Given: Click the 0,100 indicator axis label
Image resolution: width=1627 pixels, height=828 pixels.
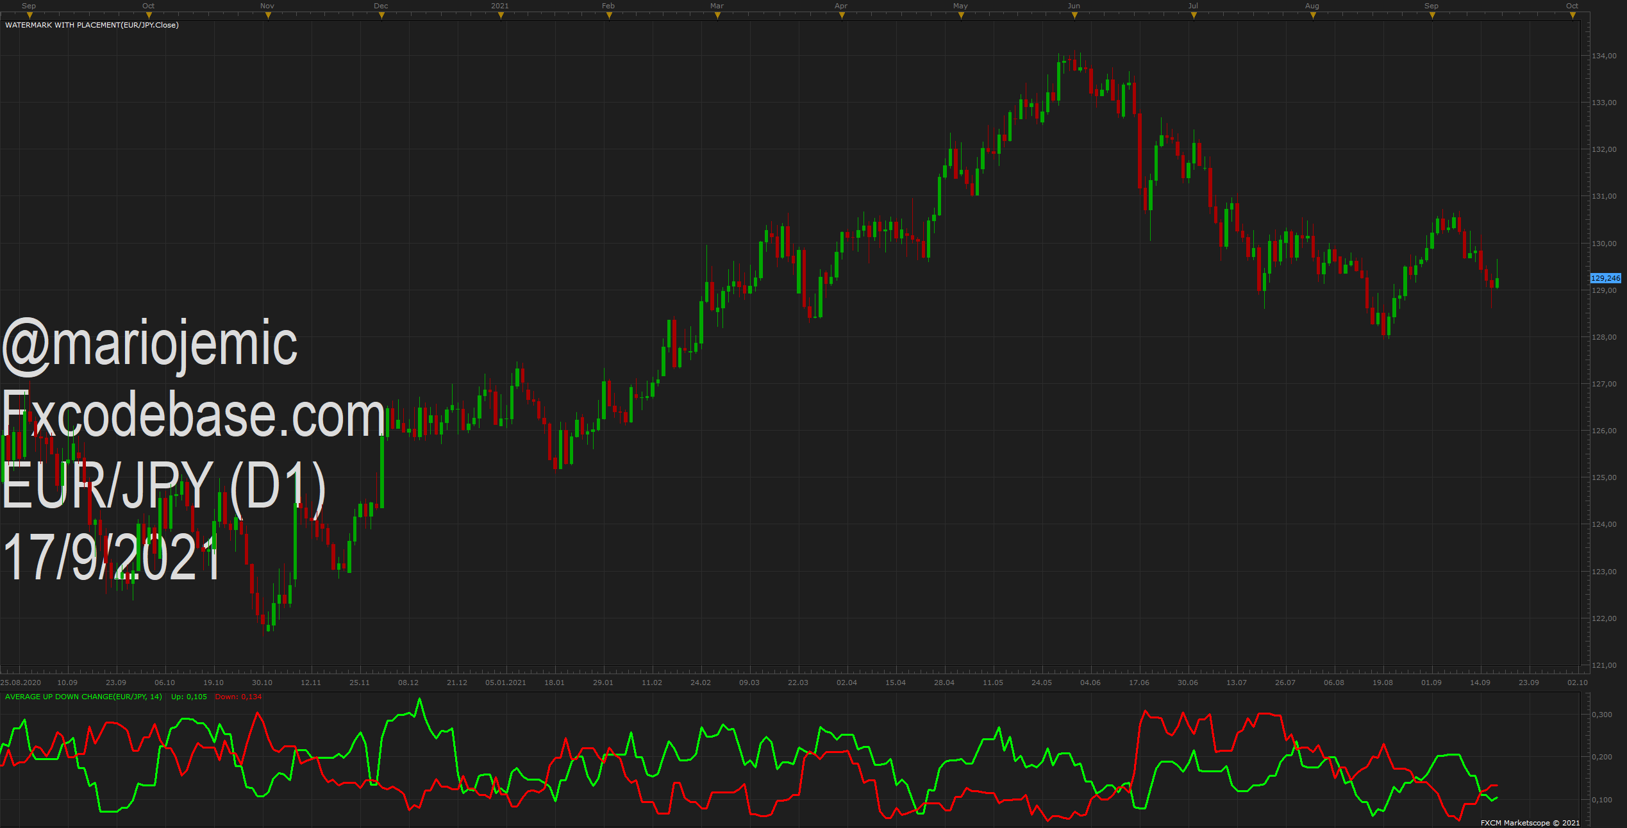Looking at the screenshot, I should [1602, 800].
